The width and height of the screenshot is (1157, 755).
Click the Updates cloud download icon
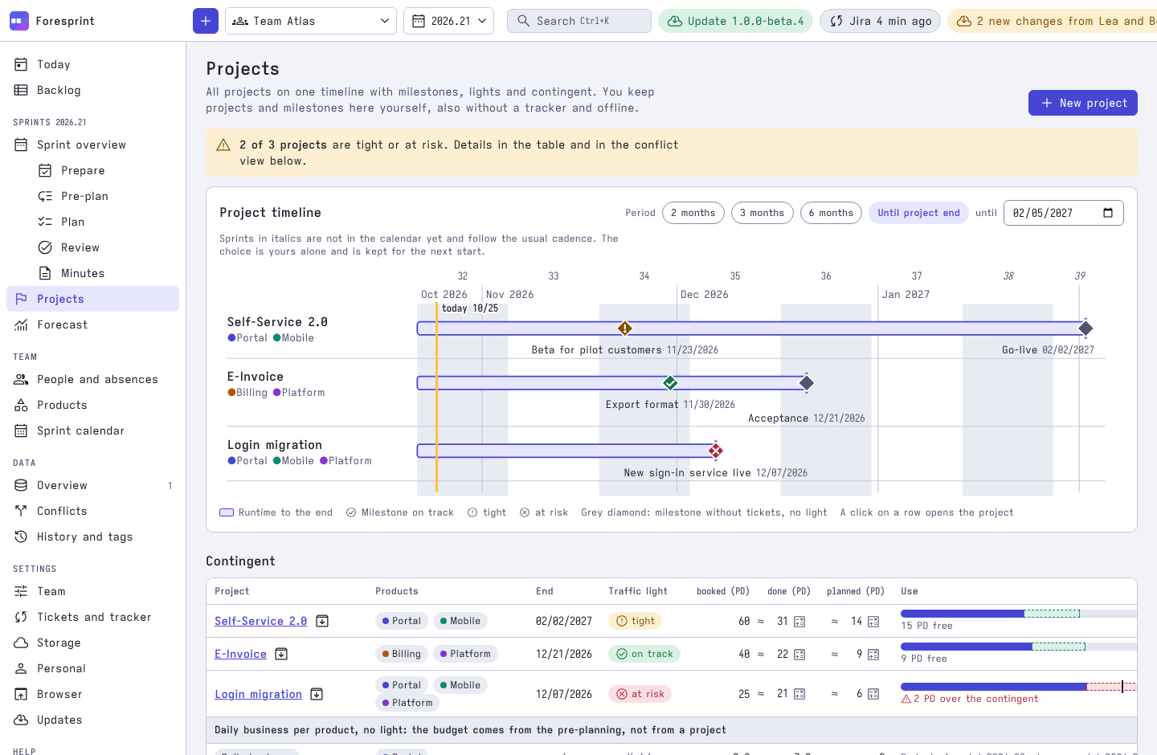tap(21, 720)
